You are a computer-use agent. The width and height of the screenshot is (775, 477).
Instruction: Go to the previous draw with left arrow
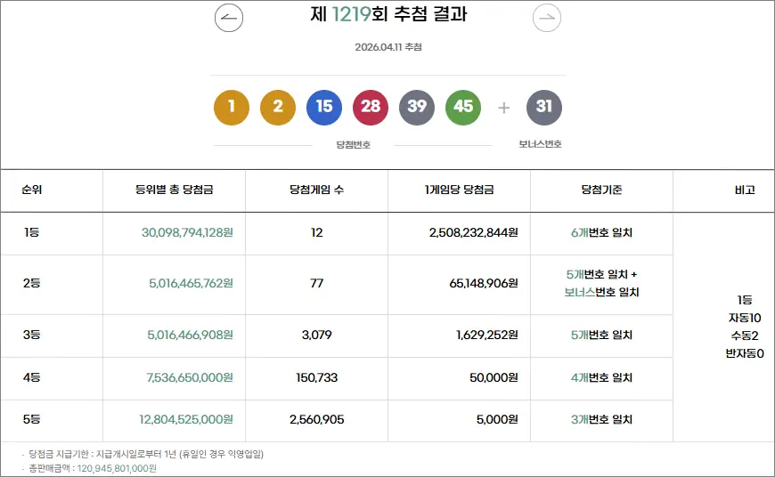229,18
